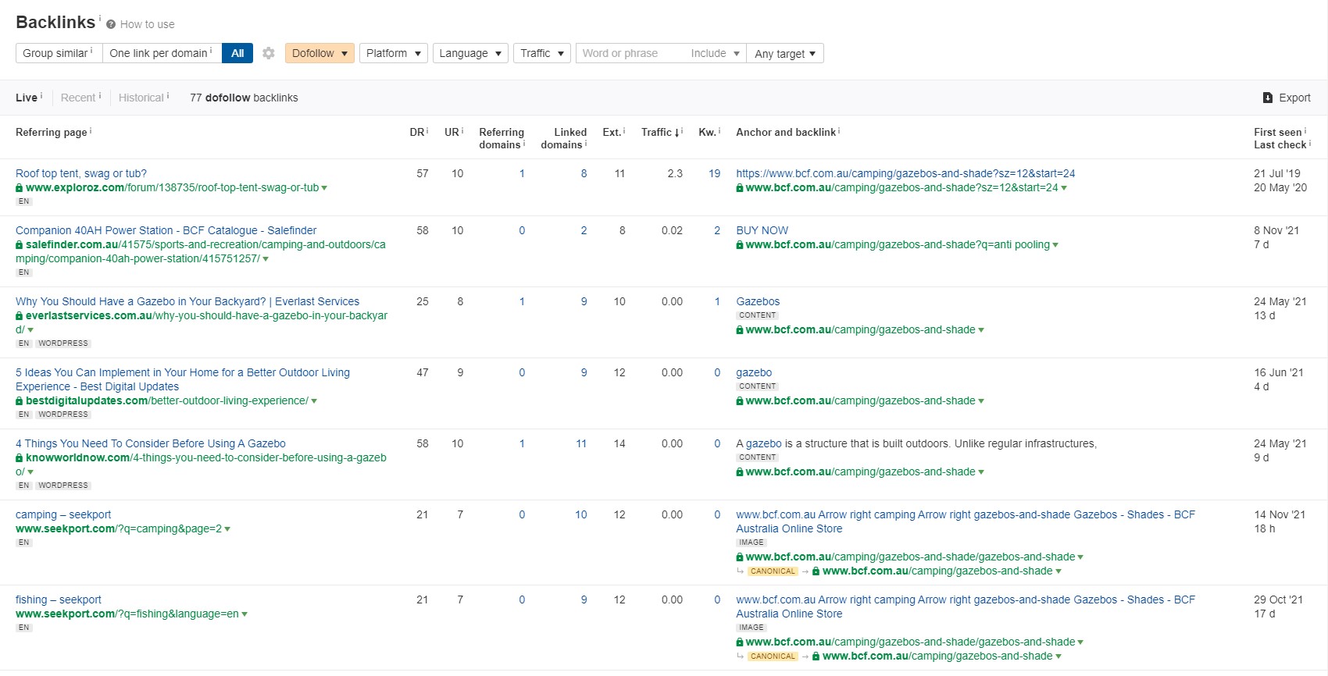This screenshot has width=1328, height=676.
Task: Open fishing – seekport page link
Action: [59, 600]
